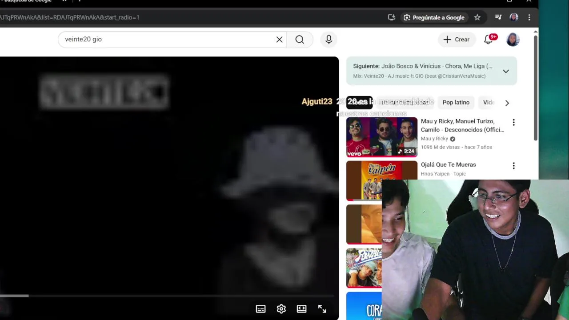The width and height of the screenshot is (569, 320).
Task: Open video player settings gear
Action: pyautogui.click(x=281, y=309)
